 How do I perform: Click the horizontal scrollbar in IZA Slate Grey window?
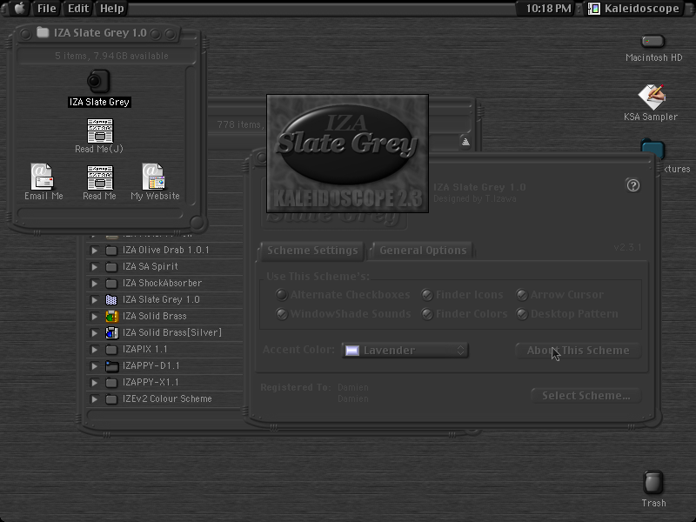[x=100, y=213]
